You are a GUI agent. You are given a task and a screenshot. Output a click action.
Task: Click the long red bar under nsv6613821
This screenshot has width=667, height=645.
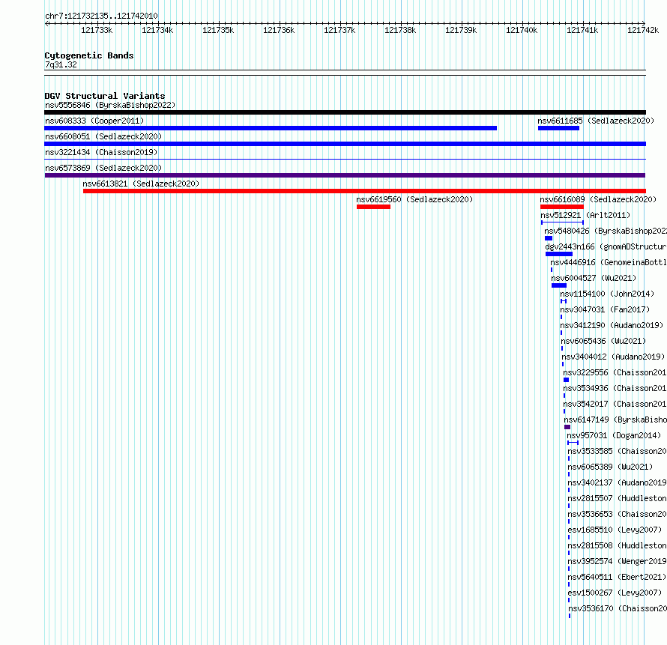click(364, 191)
